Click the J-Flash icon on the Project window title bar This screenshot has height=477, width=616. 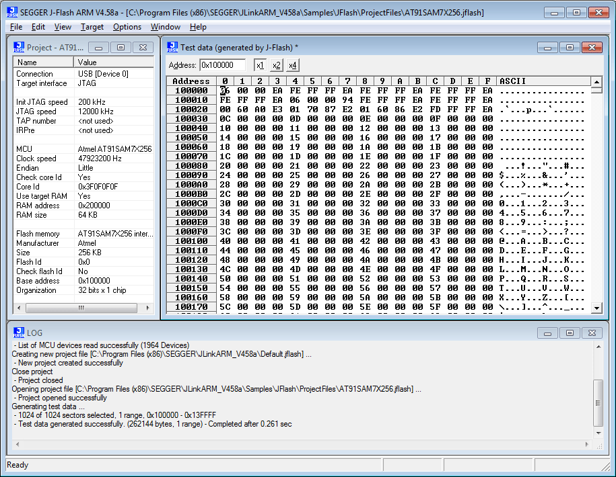click(18, 47)
